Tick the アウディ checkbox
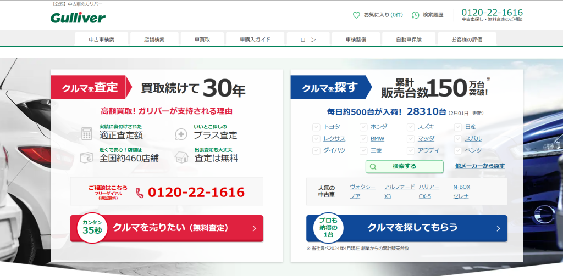The height and width of the screenshot is (276, 563). point(411,150)
